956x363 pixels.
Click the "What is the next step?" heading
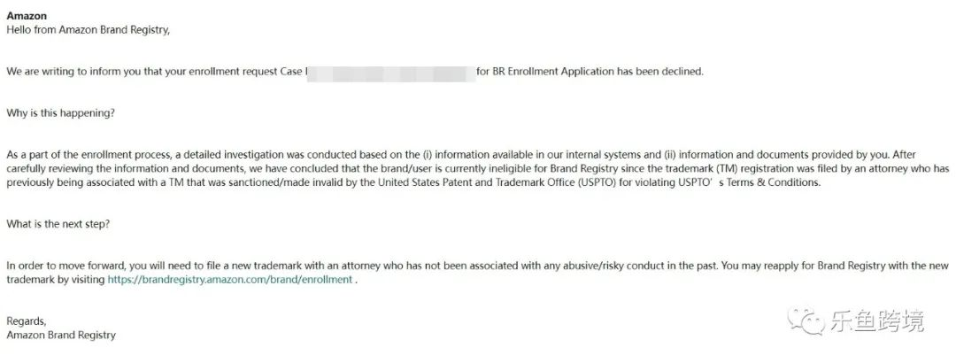coord(58,224)
